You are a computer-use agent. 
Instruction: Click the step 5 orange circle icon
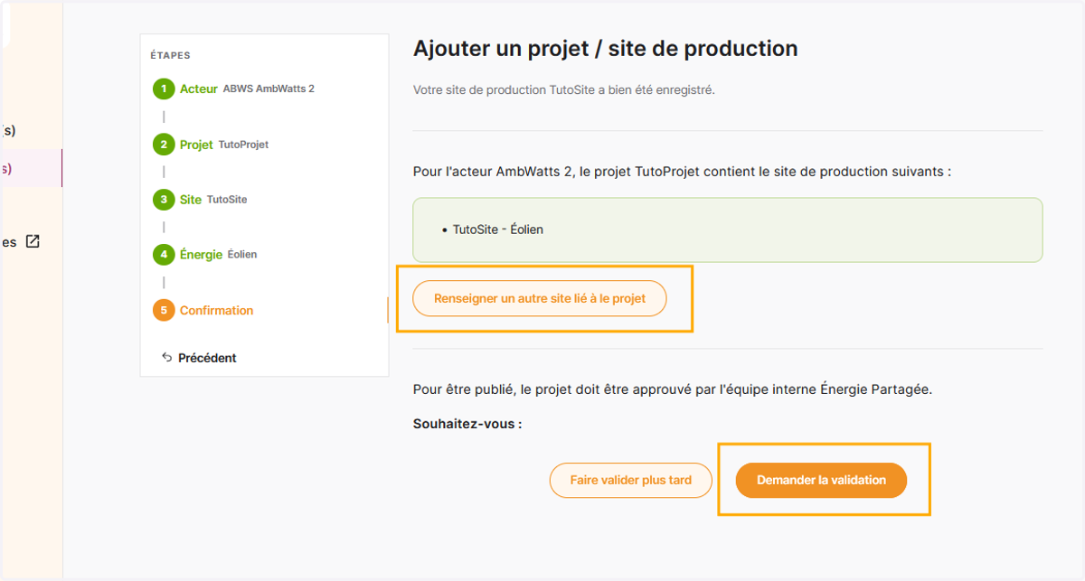164,310
